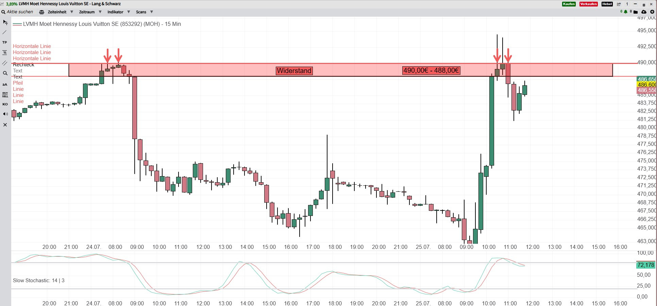This screenshot has width=657, height=306.
Task: Select the parallel lines channel tool
Action: coord(5,63)
